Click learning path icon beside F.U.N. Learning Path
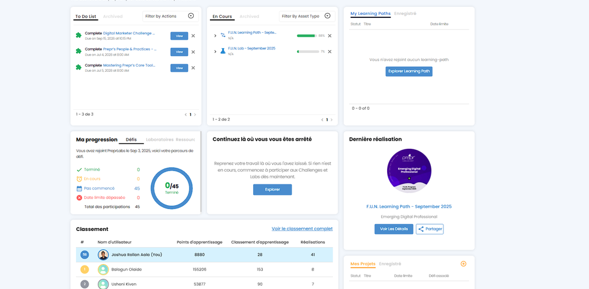Screen dimensions: 589x289 click(x=223, y=35)
